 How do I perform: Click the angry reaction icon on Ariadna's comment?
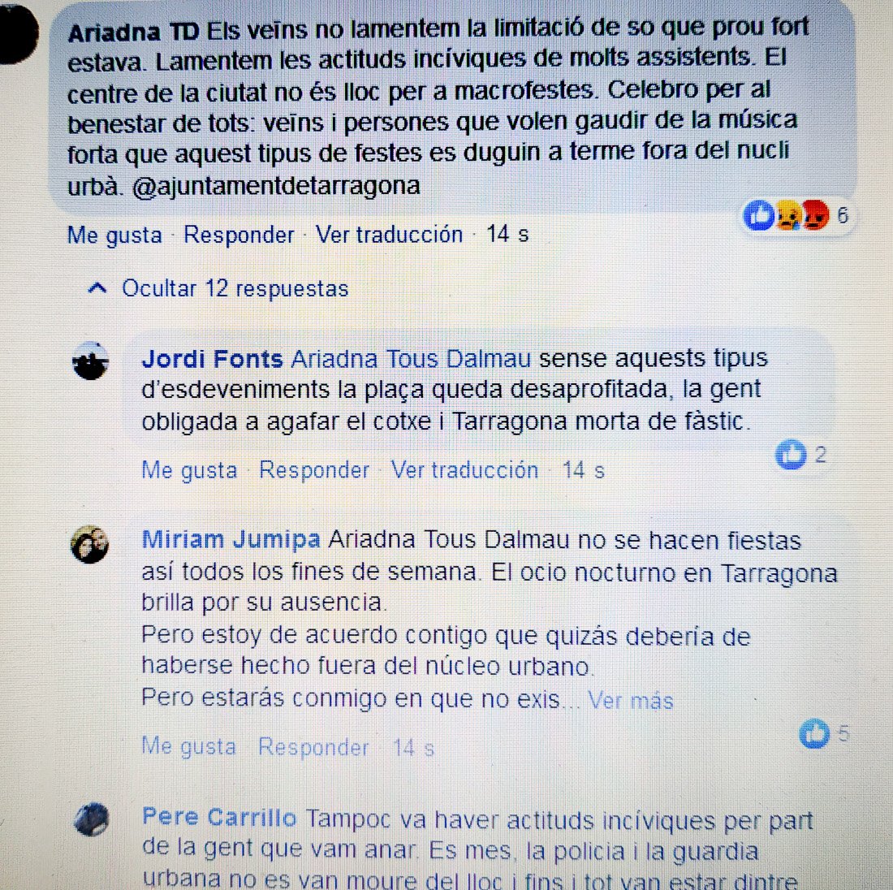(x=815, y=215)
